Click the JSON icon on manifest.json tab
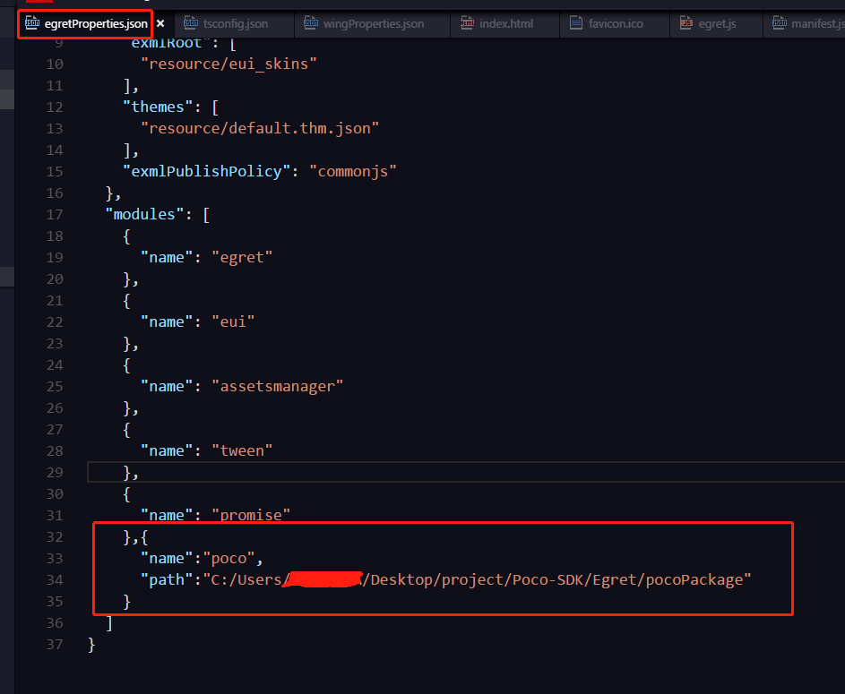Image resolution: width=845 pixels, height=694 pixels. click(780, 22)
